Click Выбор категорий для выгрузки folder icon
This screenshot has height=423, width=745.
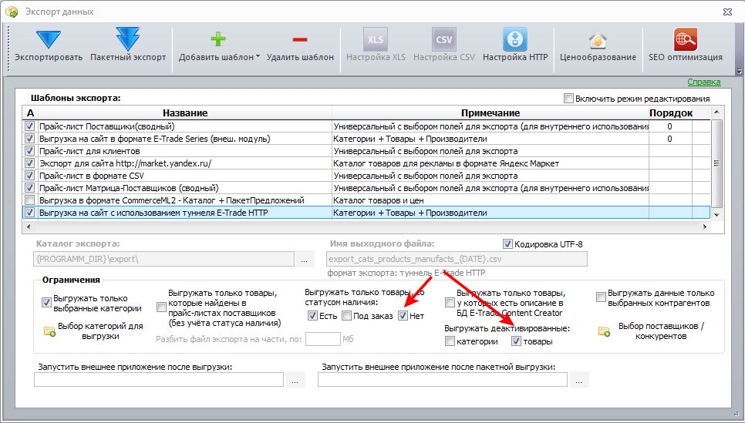point(49,331)
